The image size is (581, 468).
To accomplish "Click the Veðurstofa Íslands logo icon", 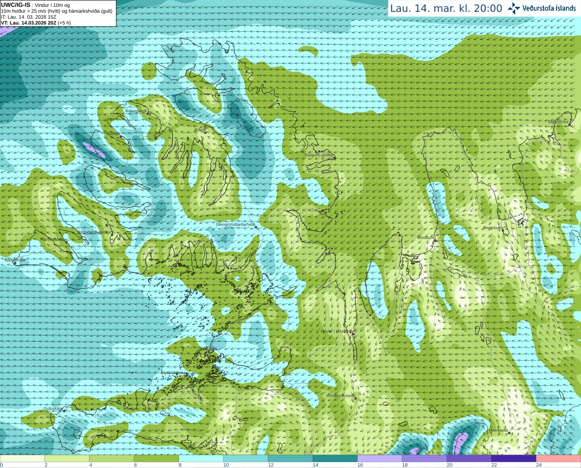I will pyautogui.click(x=514, y=8).
